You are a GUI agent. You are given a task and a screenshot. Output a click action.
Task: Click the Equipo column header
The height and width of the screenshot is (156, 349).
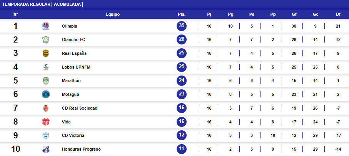point(112,14)
